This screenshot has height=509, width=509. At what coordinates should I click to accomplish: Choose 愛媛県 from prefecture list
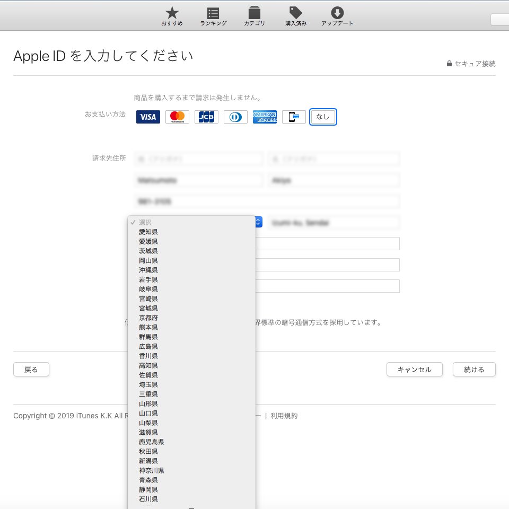coord(191,242)
